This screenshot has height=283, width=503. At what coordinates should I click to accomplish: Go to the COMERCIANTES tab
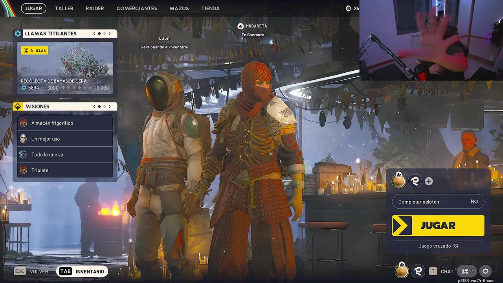[x=137, y=8]
